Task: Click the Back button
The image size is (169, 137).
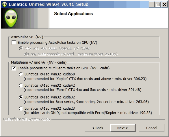Action: (98, 128)
